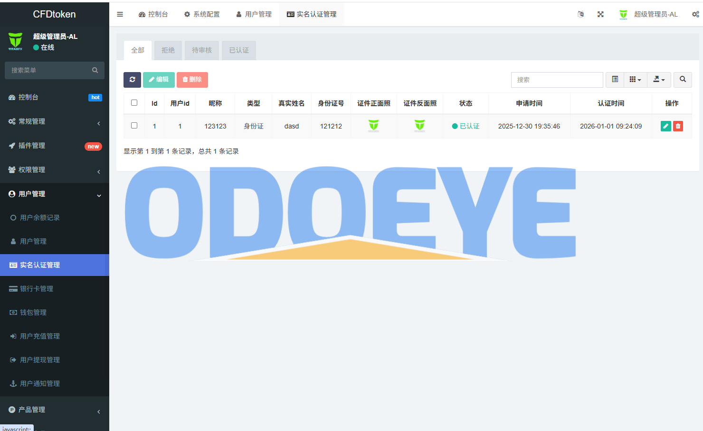Click the 删除 delete button
The height and width of the screenshot is (431, 703).
click(192, 80)
